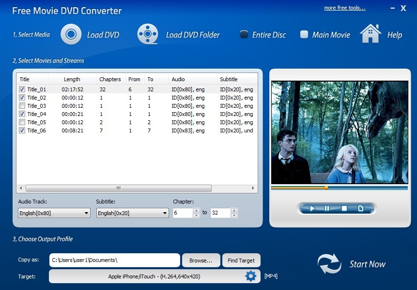The image size is (417, 290).
Task: Open the more free tools link
Action: pyautogui.click(x=345, y=8)
